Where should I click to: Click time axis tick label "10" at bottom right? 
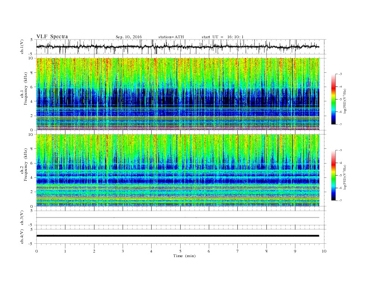[324, 251]
